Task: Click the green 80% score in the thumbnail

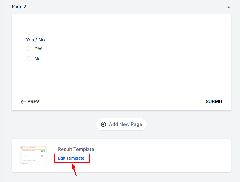Action: pyautogui.click(x=43, y=151)
